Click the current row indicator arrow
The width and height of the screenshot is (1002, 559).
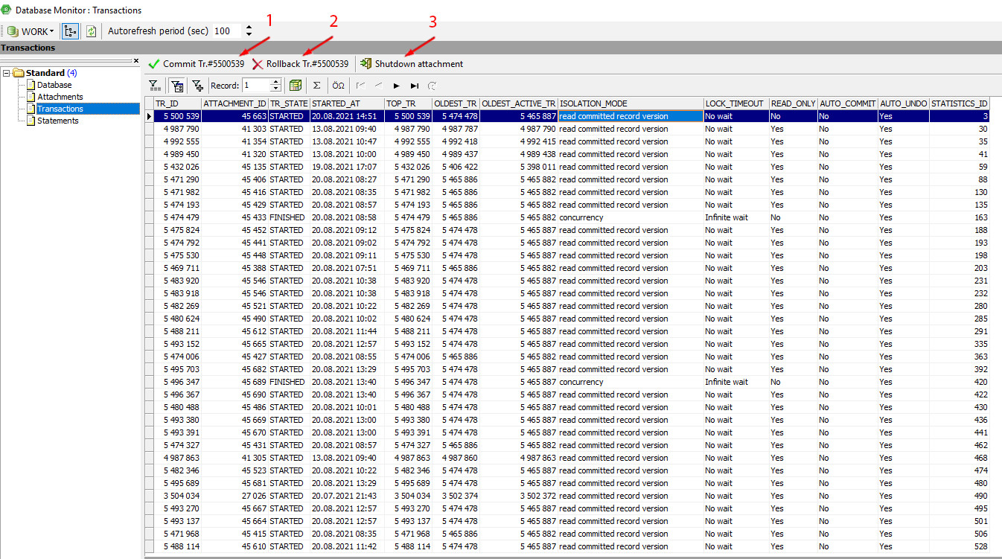pyautogui.click(x=149, y=116)
